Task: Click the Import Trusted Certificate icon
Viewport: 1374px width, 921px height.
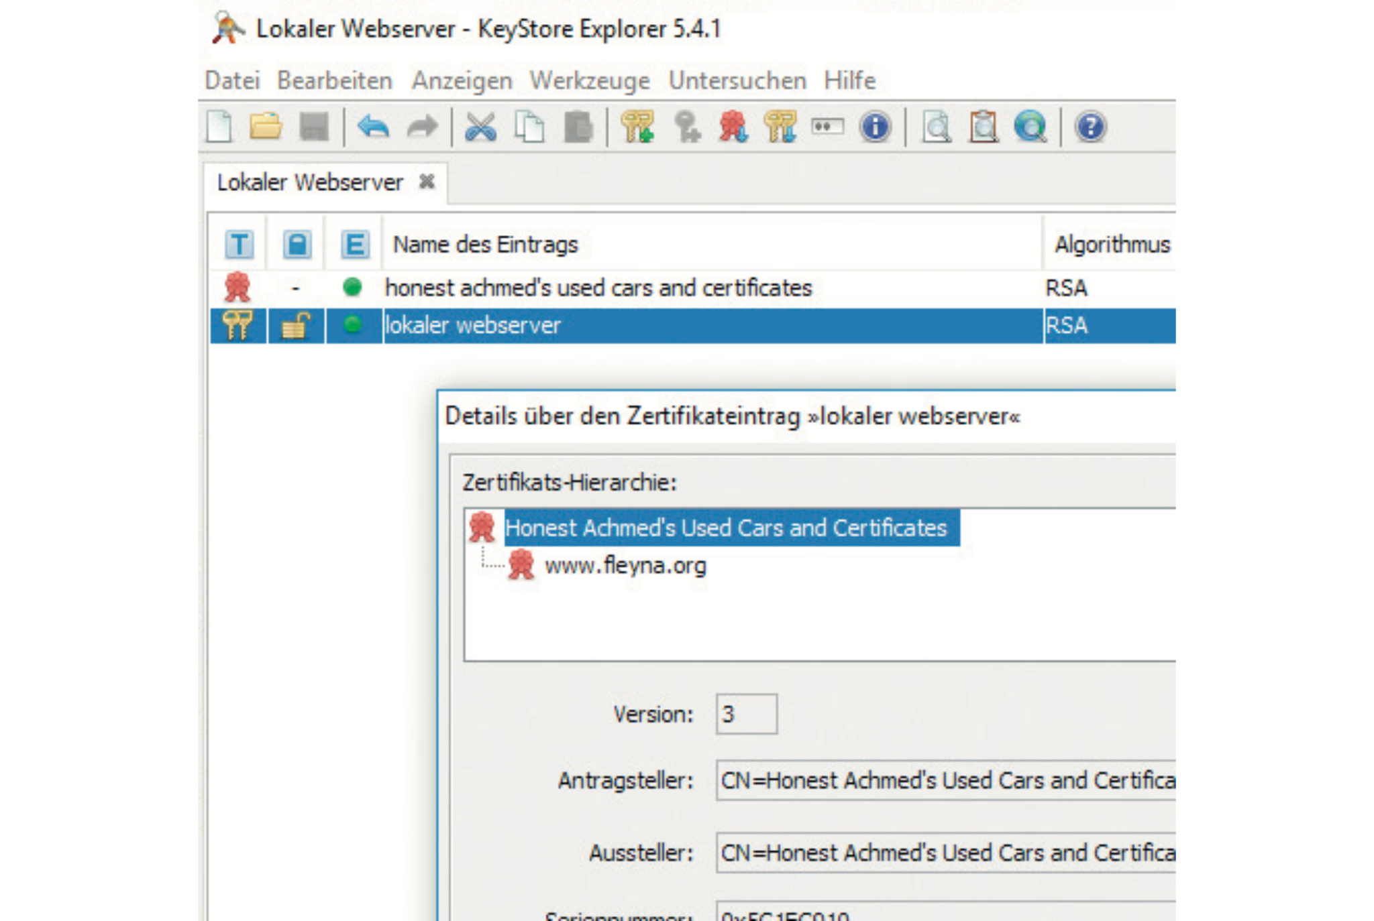Action: pyautogui.click(x=733, y=127)
